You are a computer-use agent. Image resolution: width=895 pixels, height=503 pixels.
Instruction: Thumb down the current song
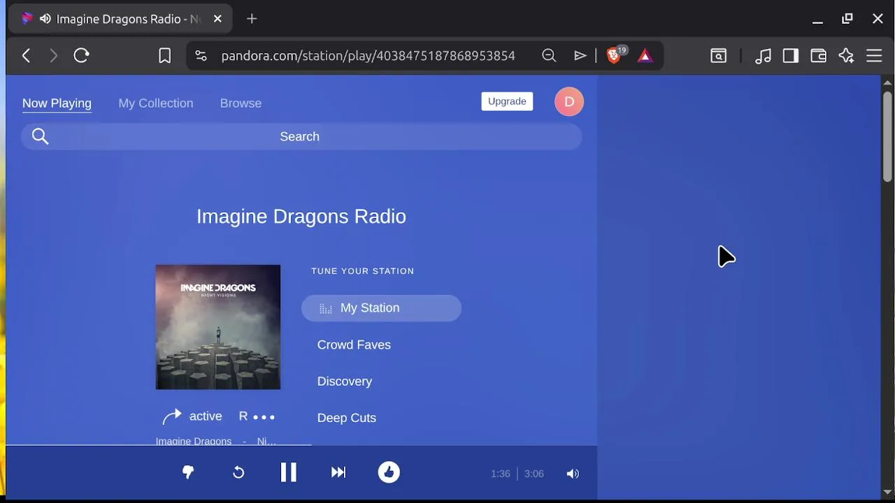188,473
